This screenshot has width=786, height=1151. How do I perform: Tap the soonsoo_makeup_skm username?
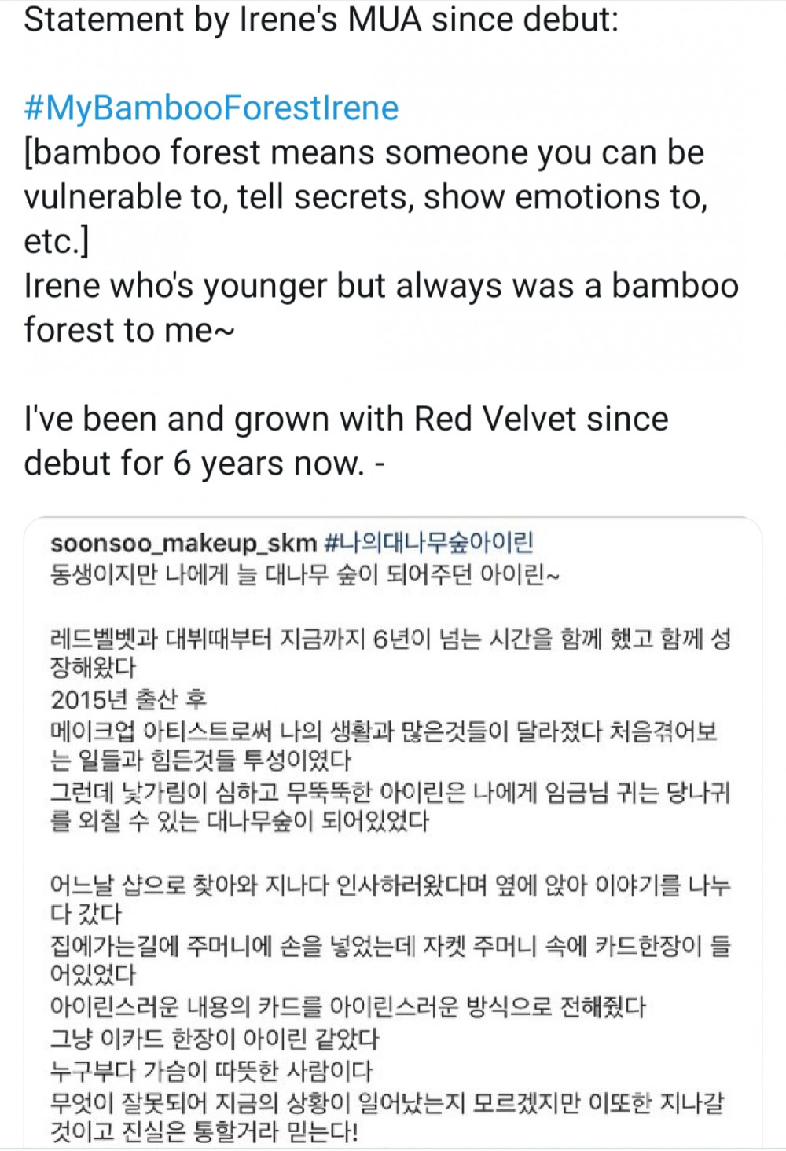point(183,542)
